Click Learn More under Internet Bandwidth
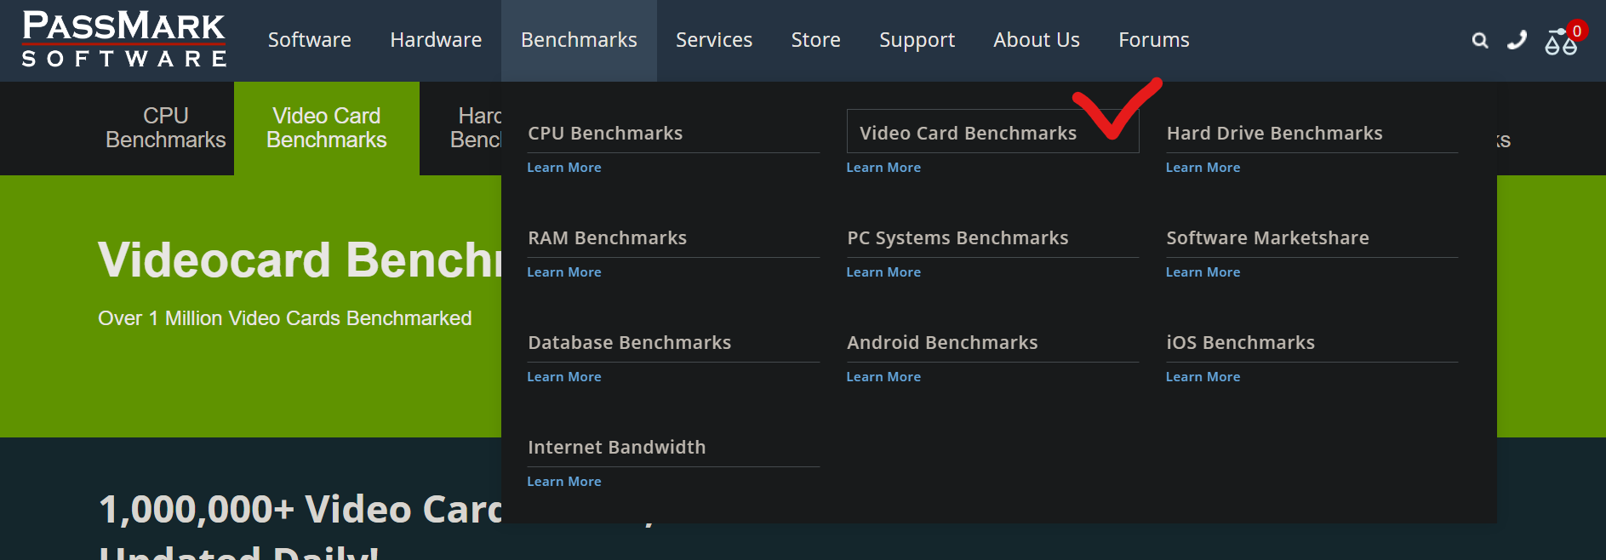The height and width of the screenshot is (560, 1606). point(563,482)
